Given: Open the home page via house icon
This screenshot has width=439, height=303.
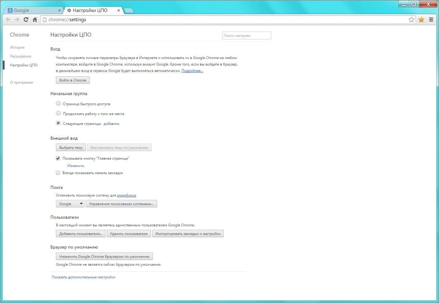Looking at the screenshot, I should click(x=35, y=20).
